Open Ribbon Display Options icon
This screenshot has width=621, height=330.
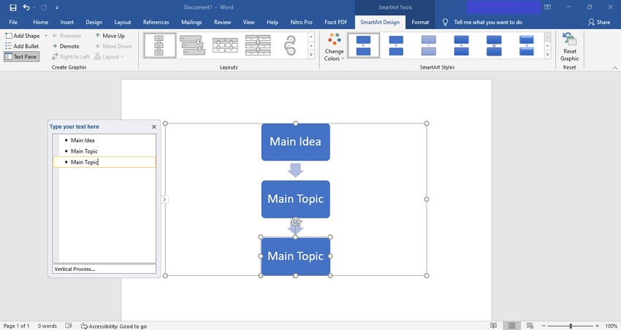[x=548, y=7]
